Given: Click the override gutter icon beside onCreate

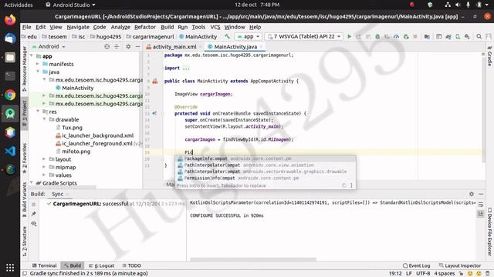Looking at the screenshot, I should (154, 113).
